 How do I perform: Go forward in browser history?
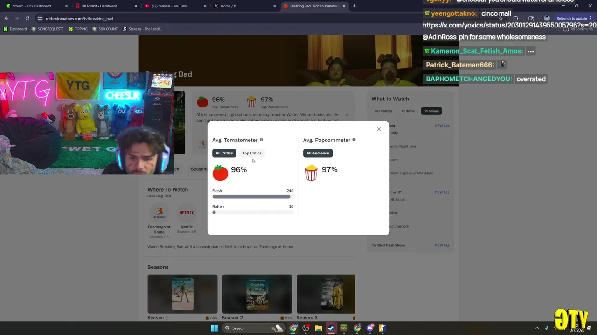(17, 18)
